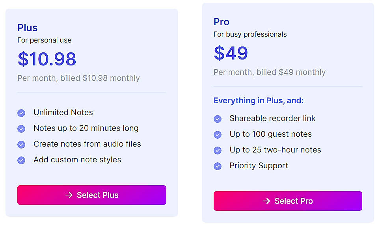Click the Everything in Plus, and: heading
Viewport: 378px width, 225px height.
point(259,100)
